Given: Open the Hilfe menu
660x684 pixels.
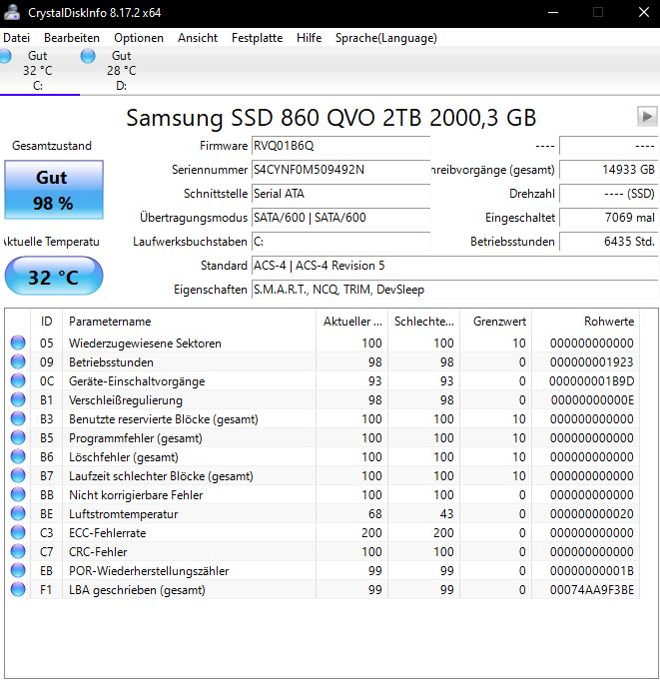Looking at the screenshot, I should tap(309, 38).
